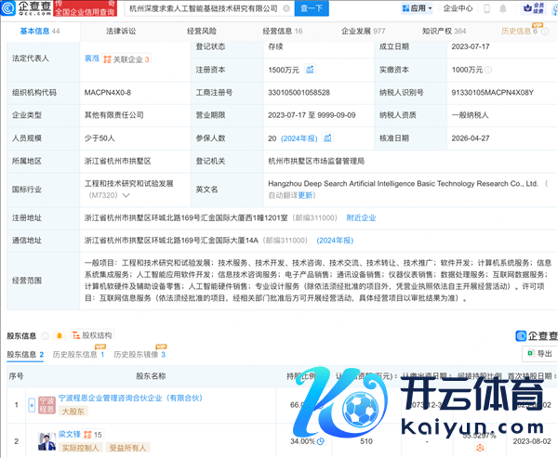Expand the 国标行业 M7320 chevron

126,195
